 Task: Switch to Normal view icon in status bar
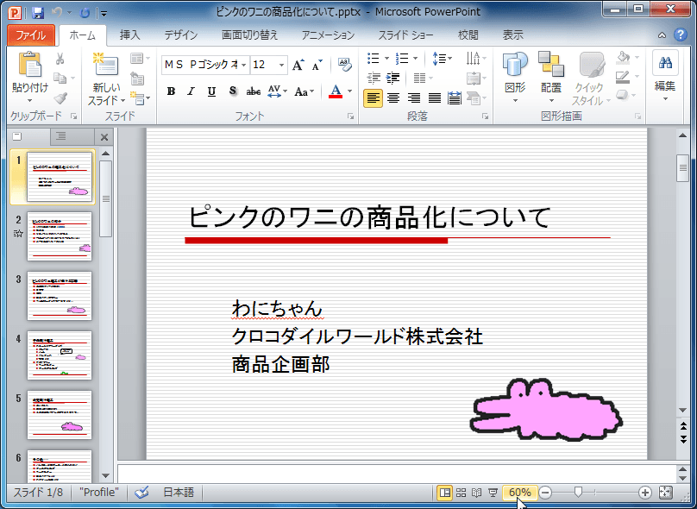point(444,493)
